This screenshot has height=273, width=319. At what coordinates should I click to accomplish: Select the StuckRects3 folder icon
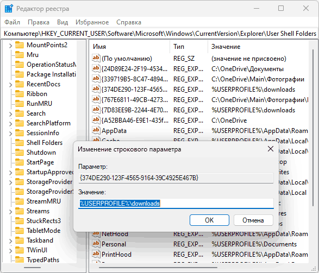click(20, 220)
